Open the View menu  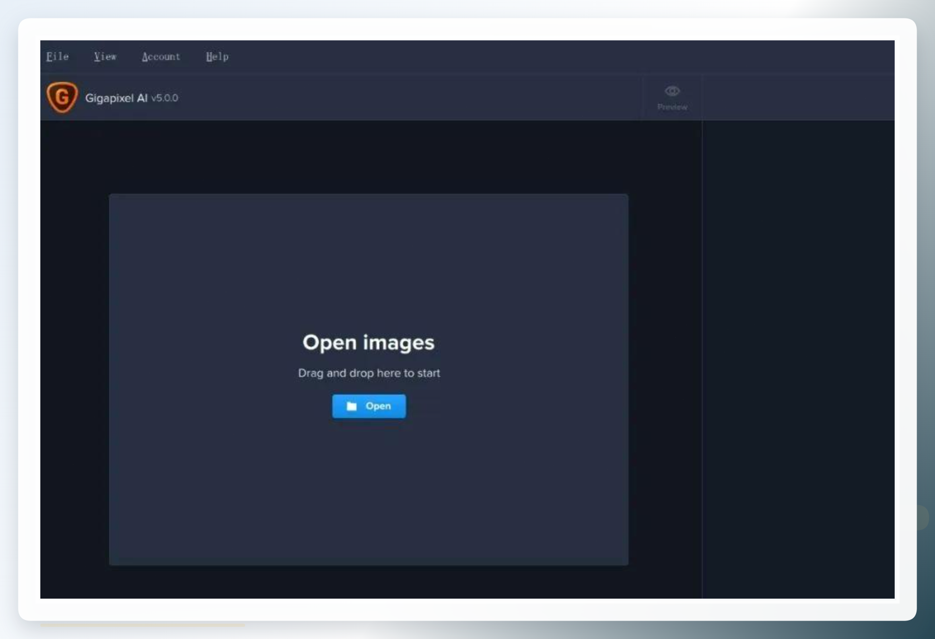105,56
